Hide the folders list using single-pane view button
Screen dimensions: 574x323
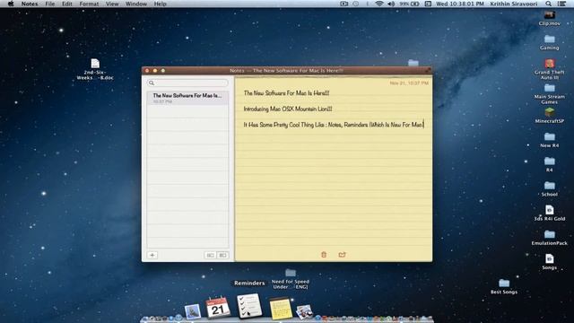coord(210,255)
